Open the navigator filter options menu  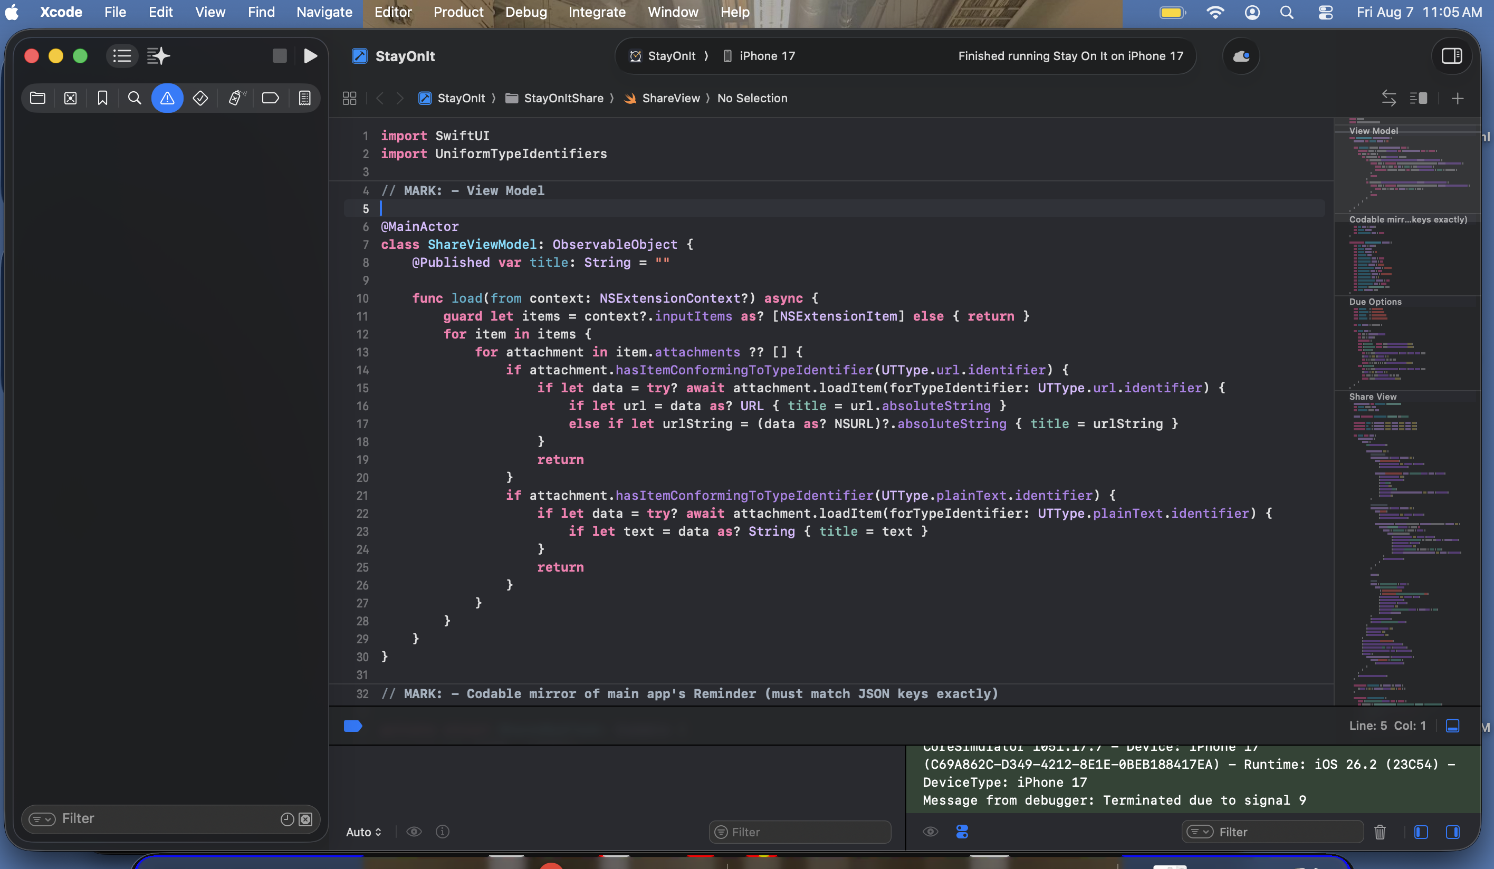tap(42, 818)
